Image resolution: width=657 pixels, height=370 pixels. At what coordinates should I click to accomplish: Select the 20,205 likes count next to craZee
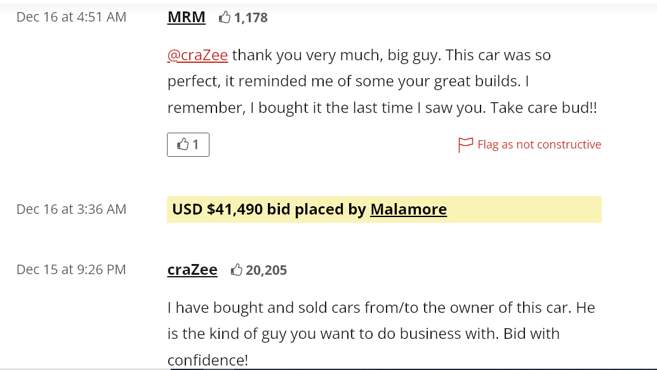266,270
